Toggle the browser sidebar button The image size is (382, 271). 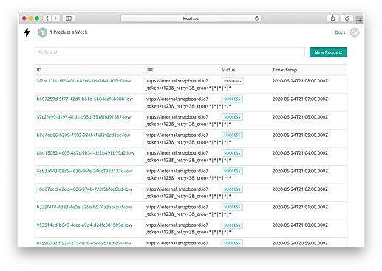(69, 18)
